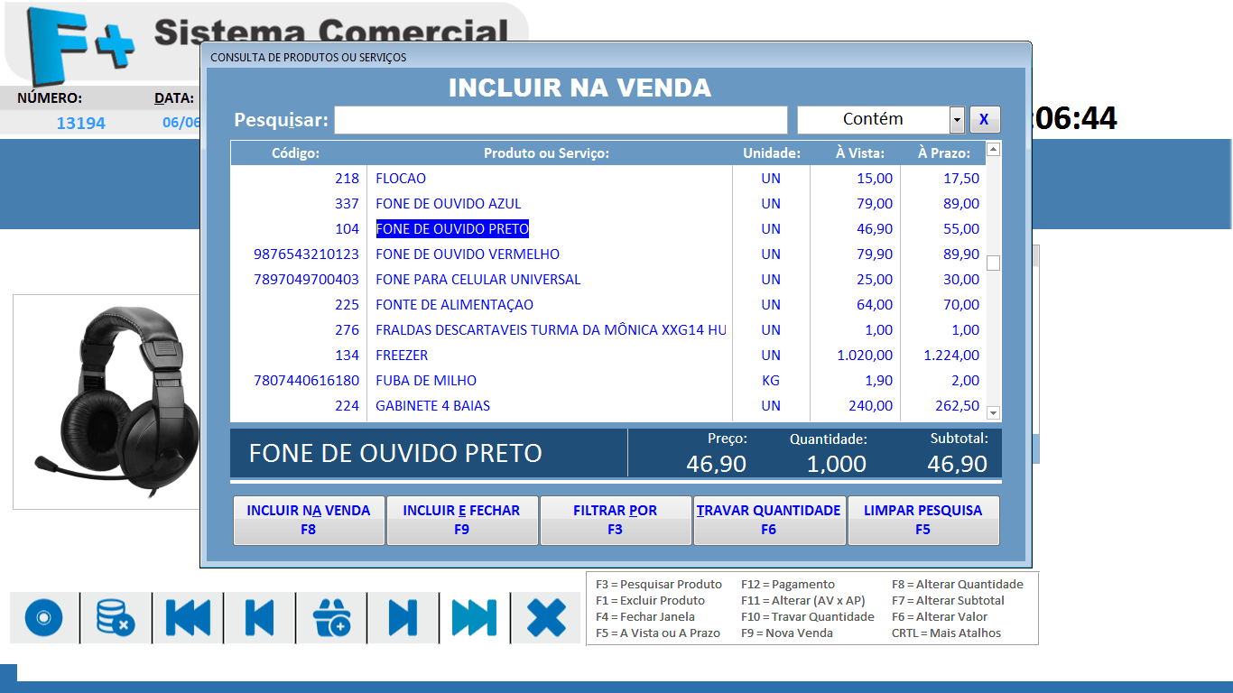Click the disc icon on the bottom toolbar
This screenshot has height=693, width=1233.
[43, 617]
